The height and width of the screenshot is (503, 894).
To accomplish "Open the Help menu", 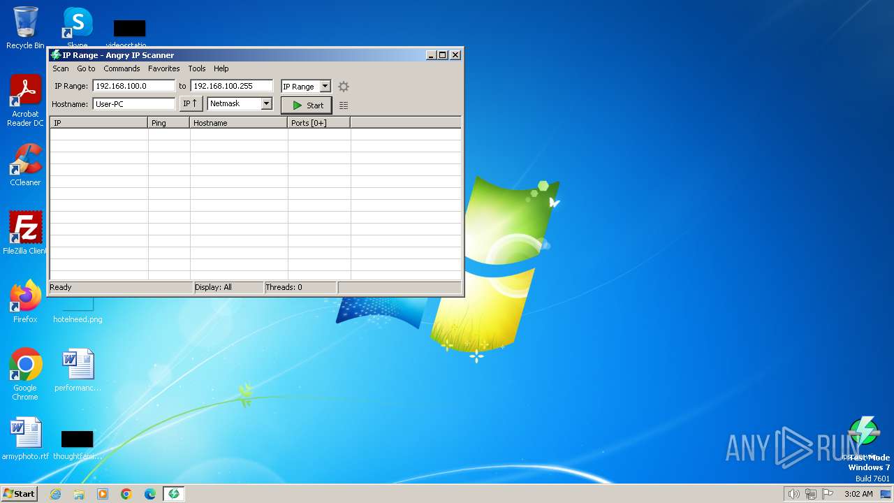I will (221, 68).
